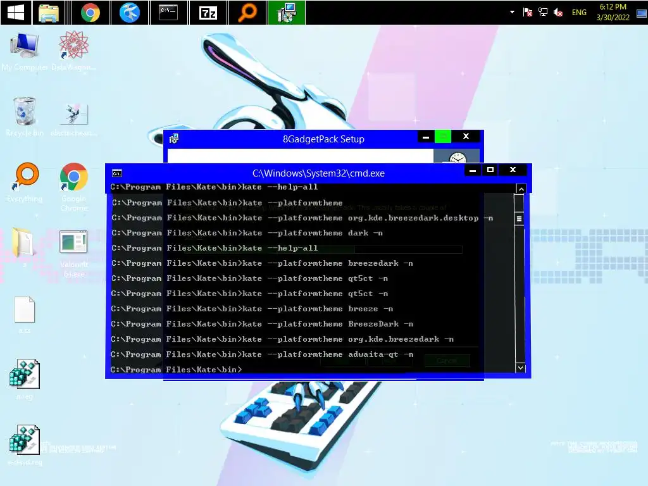Click the 8GadgetPack Setup title text
Screen dimensions: 648x486
(x=323, y=139)
